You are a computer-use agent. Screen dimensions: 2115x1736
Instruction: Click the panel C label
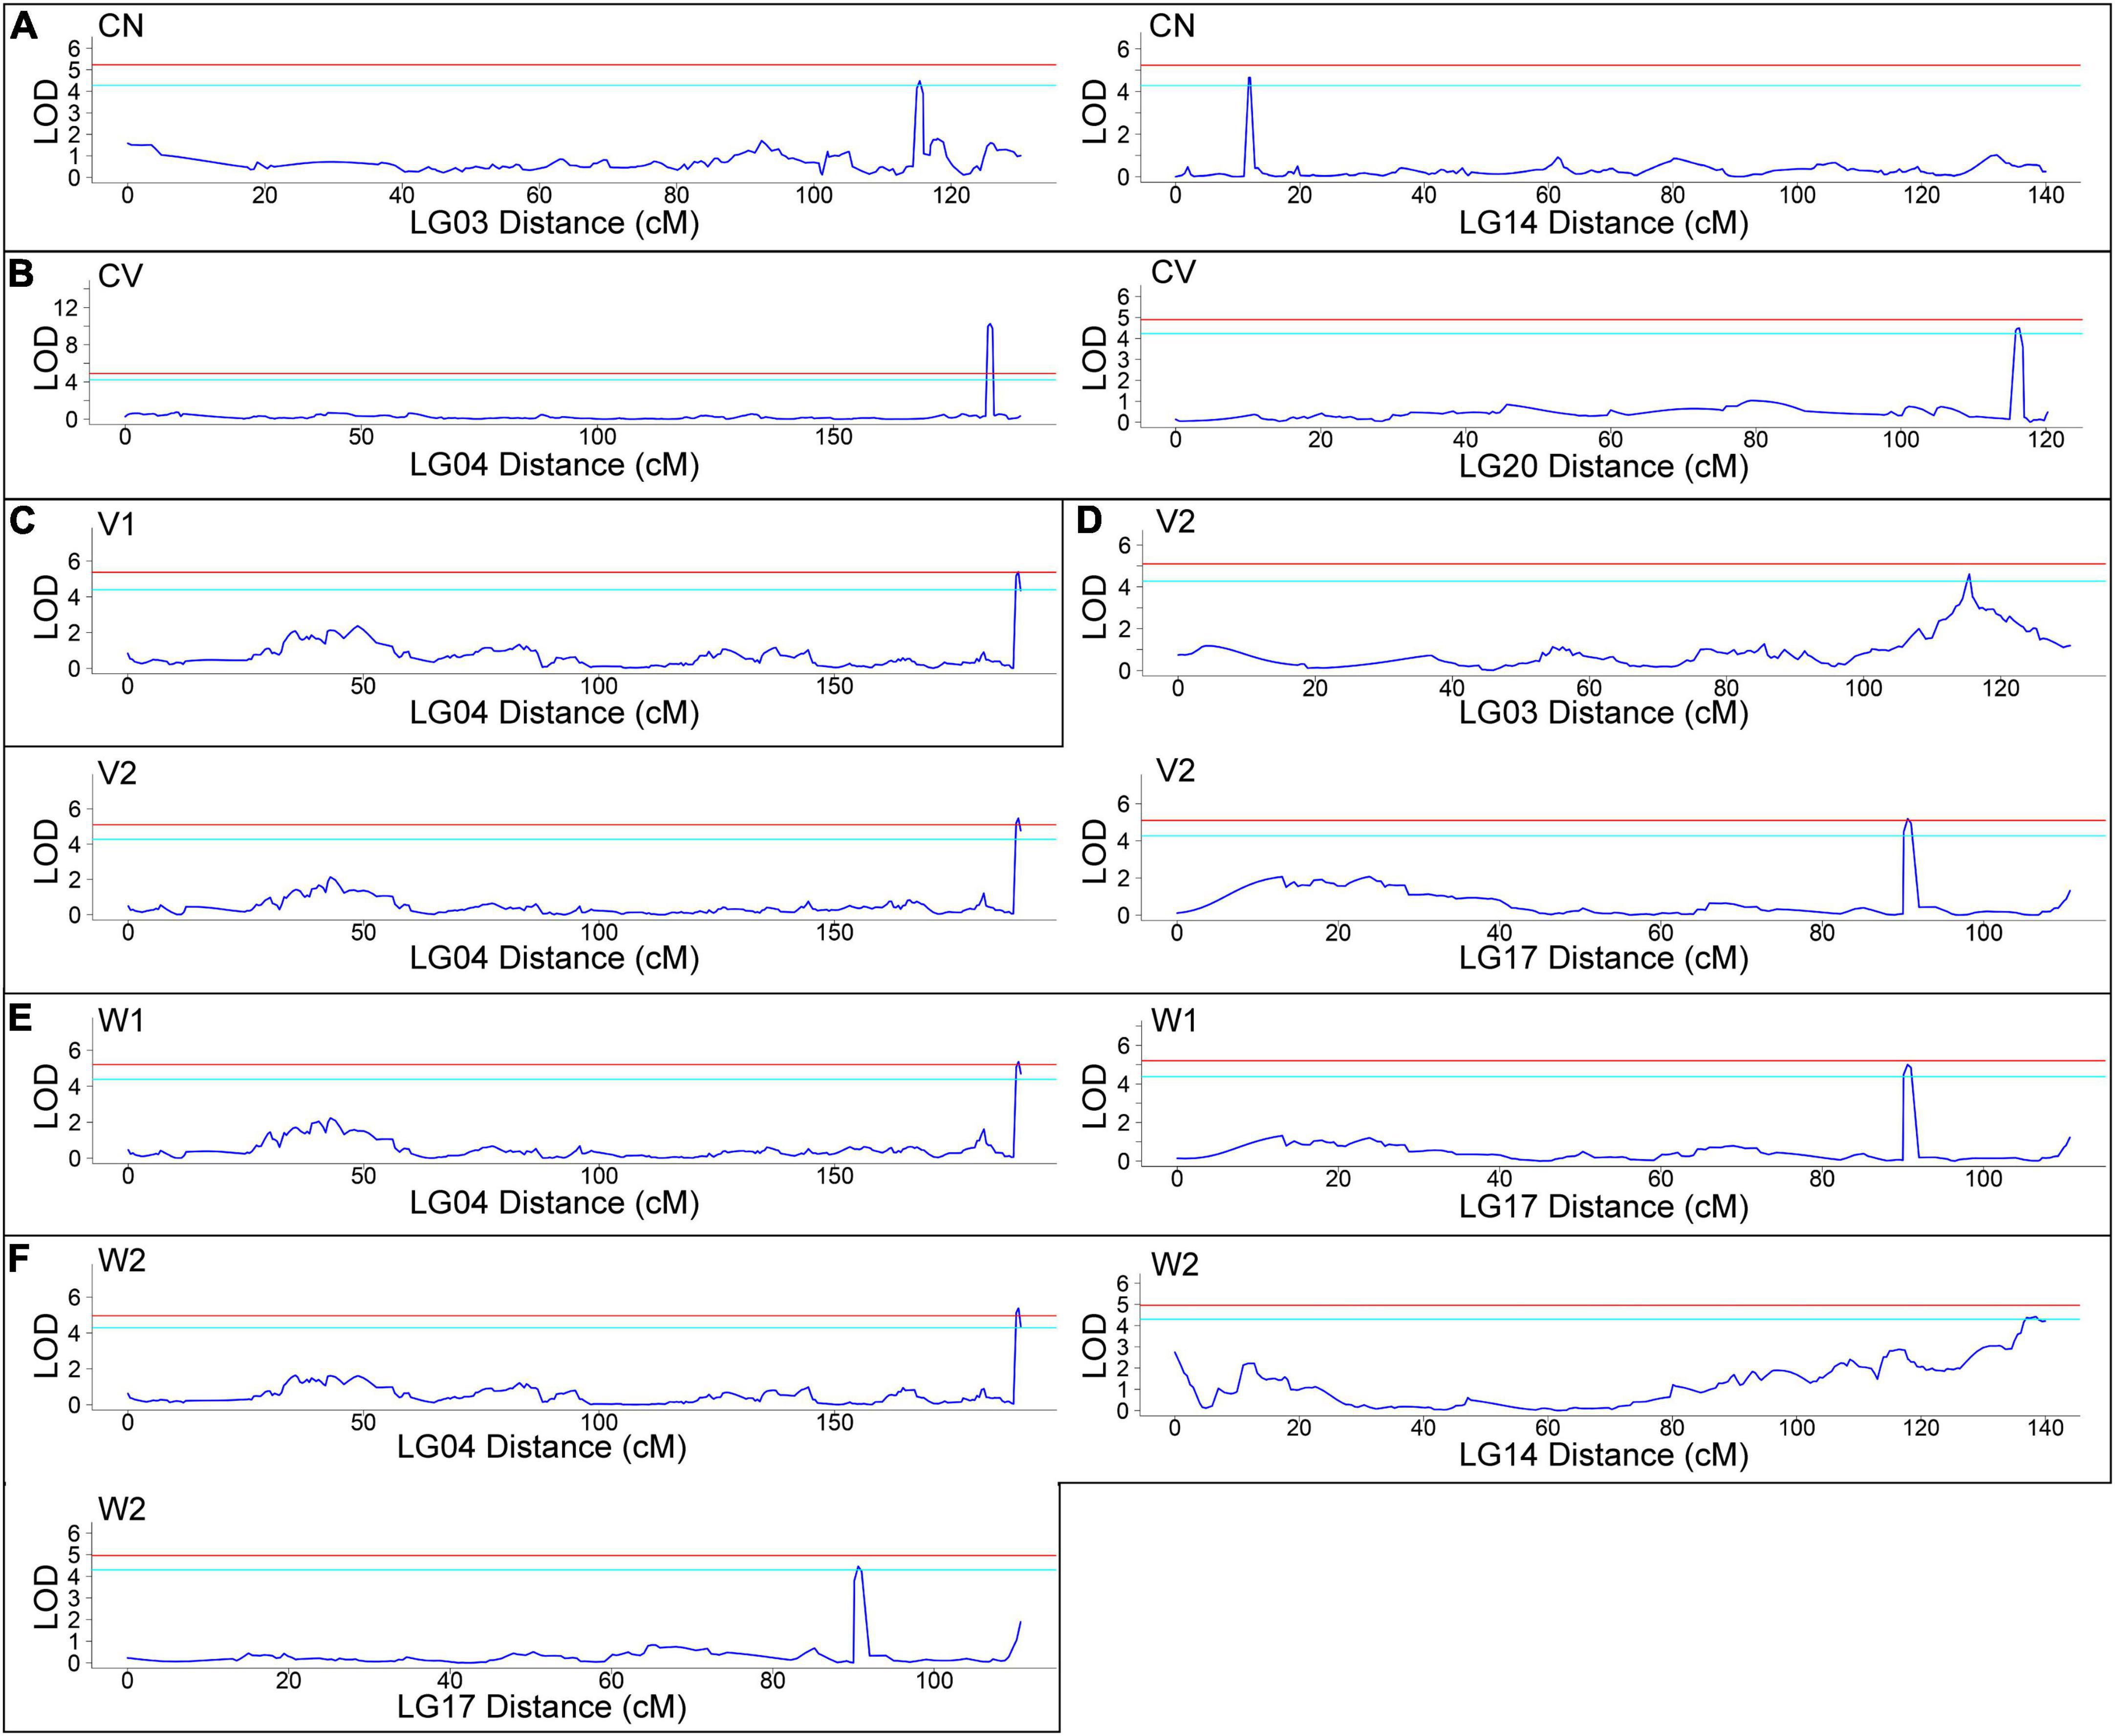click(x=22, y=521)
